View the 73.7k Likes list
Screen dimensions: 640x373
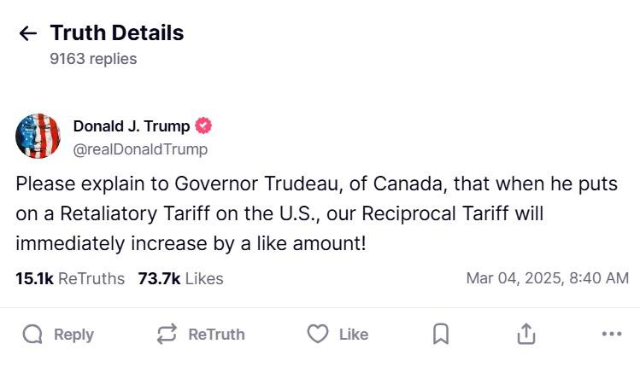(x=180, y=278)
